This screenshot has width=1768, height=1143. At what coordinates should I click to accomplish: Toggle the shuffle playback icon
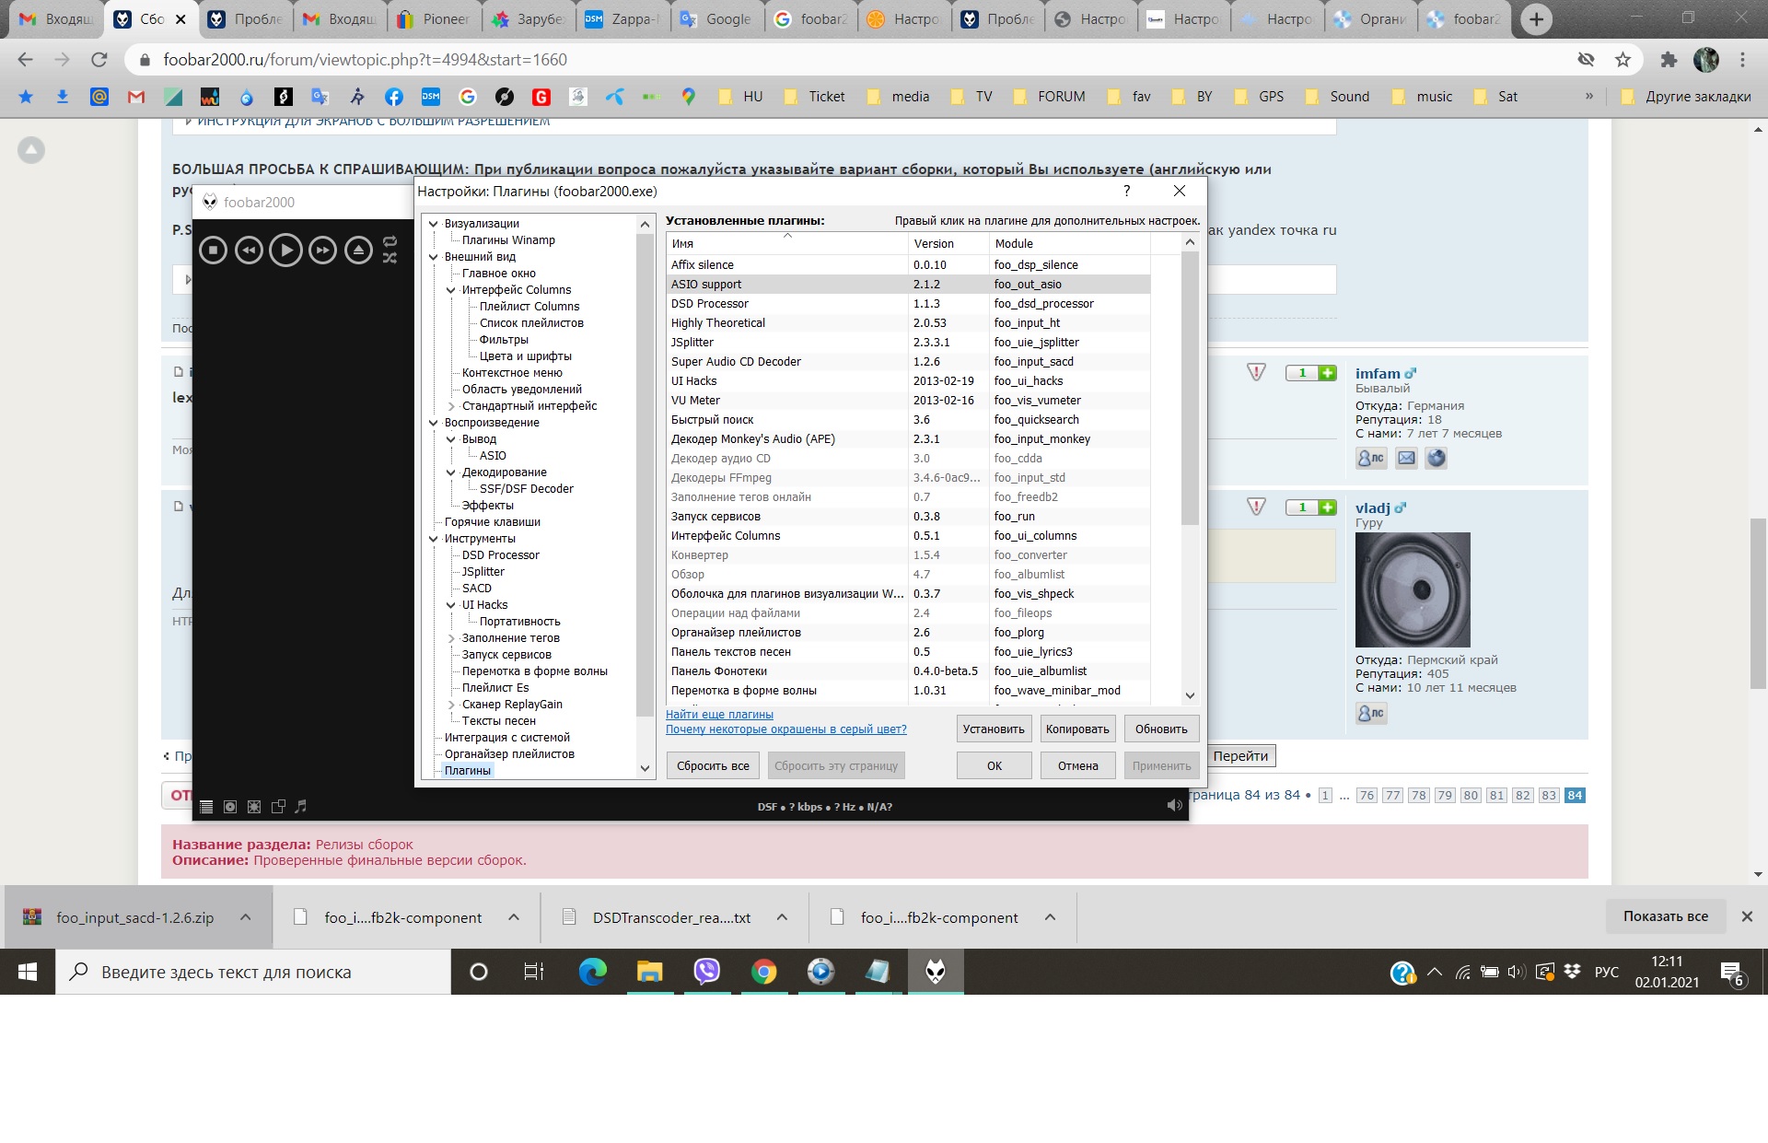390,258
